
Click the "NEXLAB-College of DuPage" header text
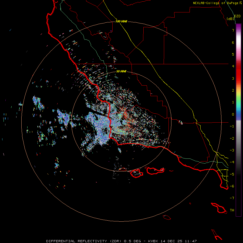(215, 3)
